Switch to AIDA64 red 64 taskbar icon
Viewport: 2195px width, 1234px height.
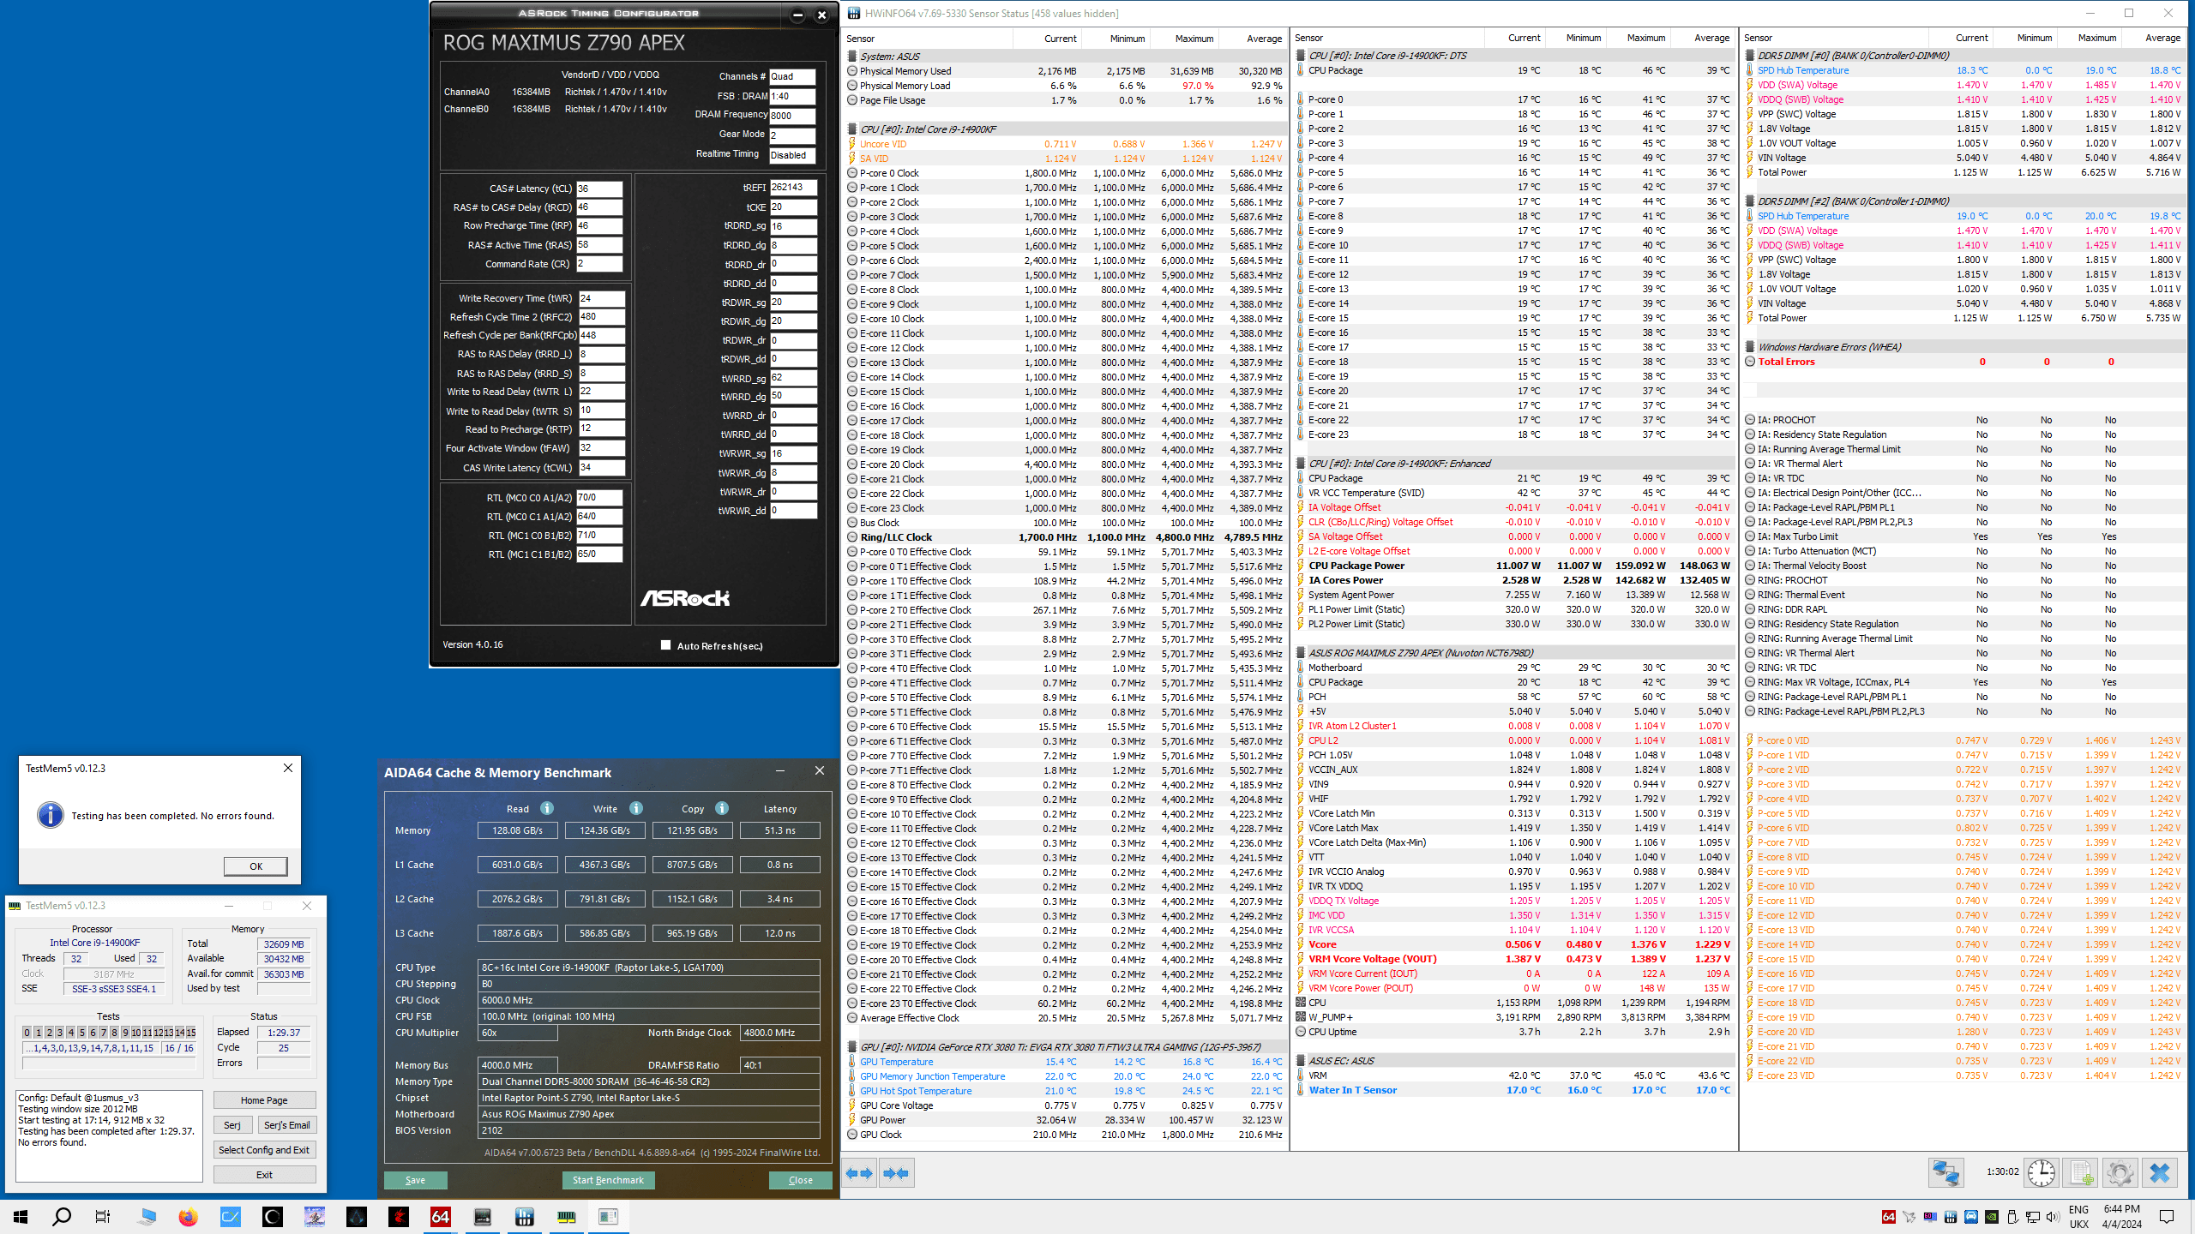(440, 1217)
